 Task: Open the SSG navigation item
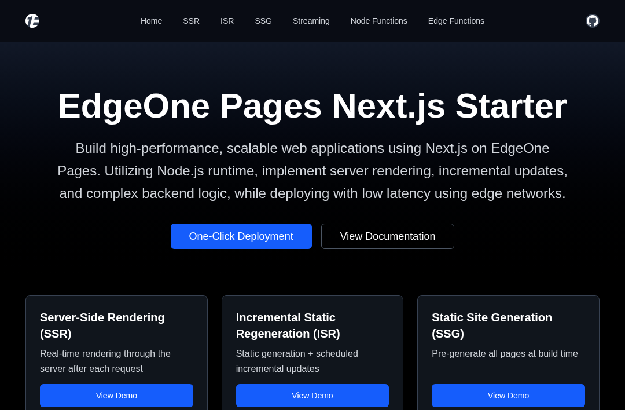click(263, 21)
